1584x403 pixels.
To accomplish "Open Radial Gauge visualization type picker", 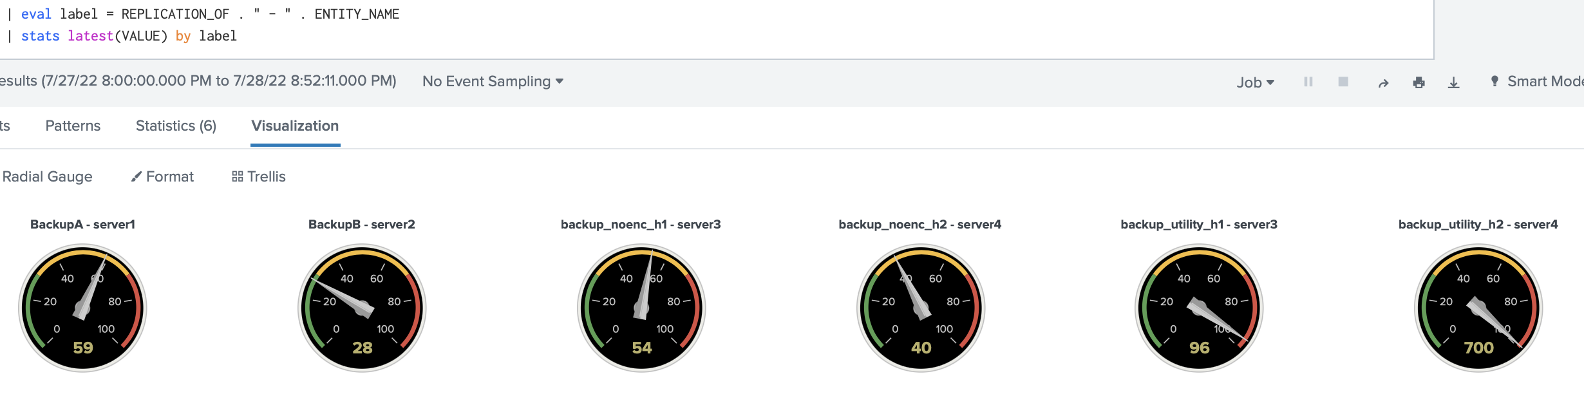I will tap(47, 176).
